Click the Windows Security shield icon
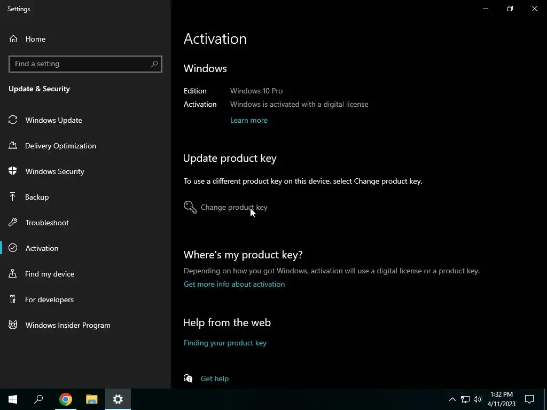Screen dimensions: 547x410 (13, 171)
